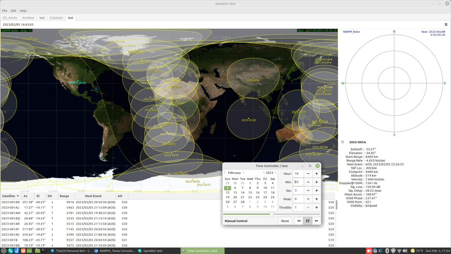Open the module hamburger menu

point(446,25)
